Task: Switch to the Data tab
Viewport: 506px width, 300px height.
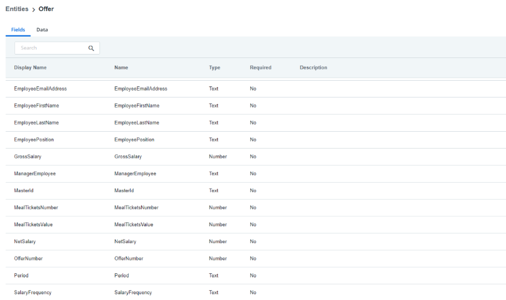Action: [x=42, y=30]
